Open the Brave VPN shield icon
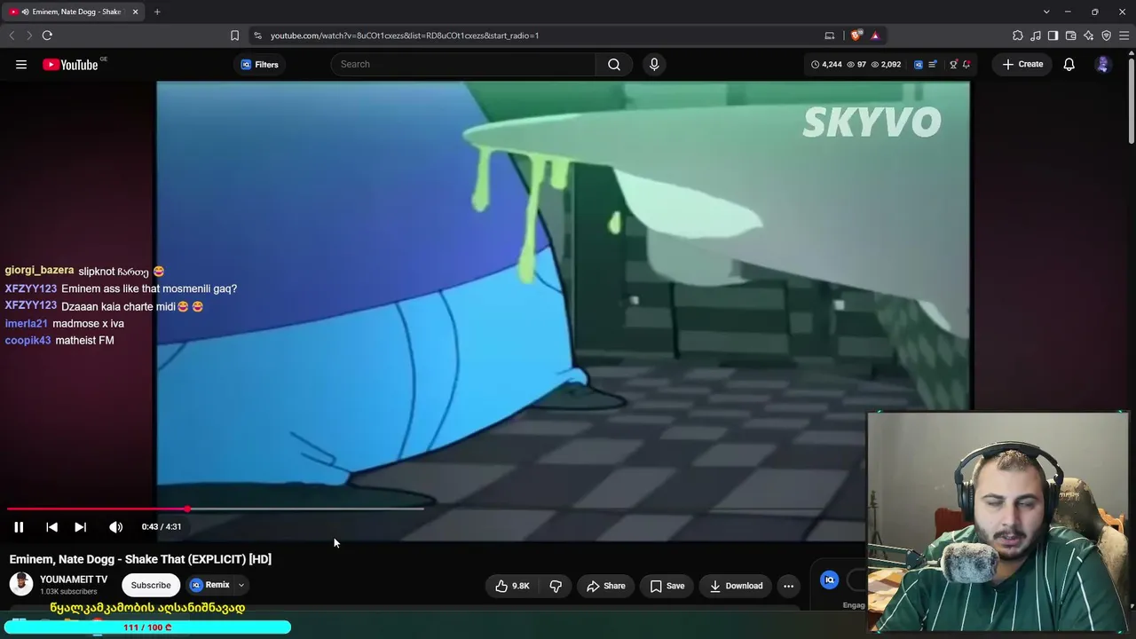Viewport: 1136px width, 639px height. [x=1106, y=35]
